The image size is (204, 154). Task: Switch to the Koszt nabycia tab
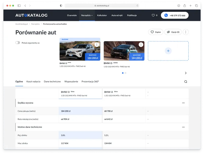(33, 82)
